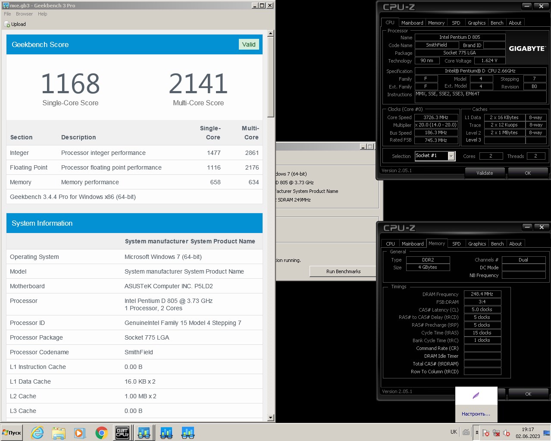Select first Geekbench taskbar icon after CPU-Z
This screenshot has width=551, height=441.
(144, 432)
